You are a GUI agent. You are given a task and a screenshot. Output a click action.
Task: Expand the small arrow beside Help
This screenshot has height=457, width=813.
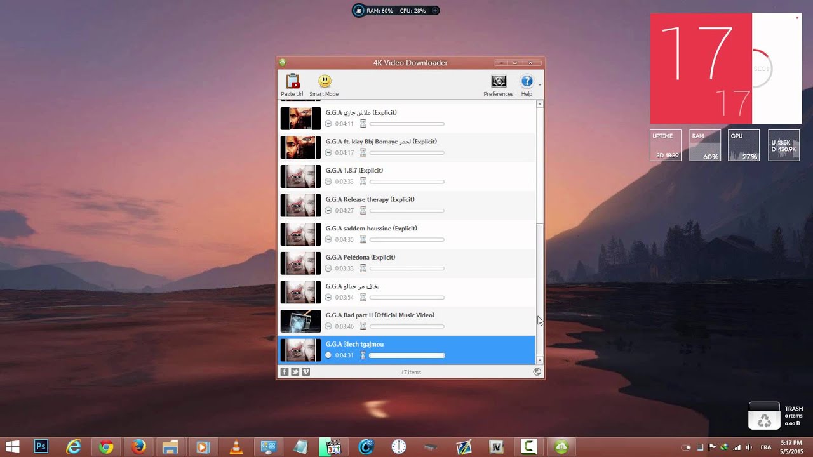pos(540,84)
